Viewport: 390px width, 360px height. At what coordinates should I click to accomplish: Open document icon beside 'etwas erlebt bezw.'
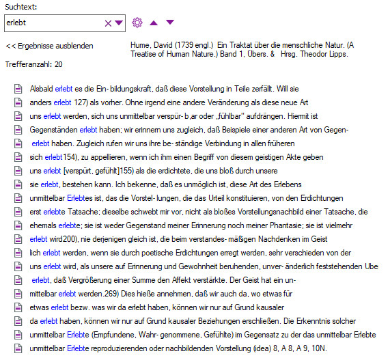18,308
